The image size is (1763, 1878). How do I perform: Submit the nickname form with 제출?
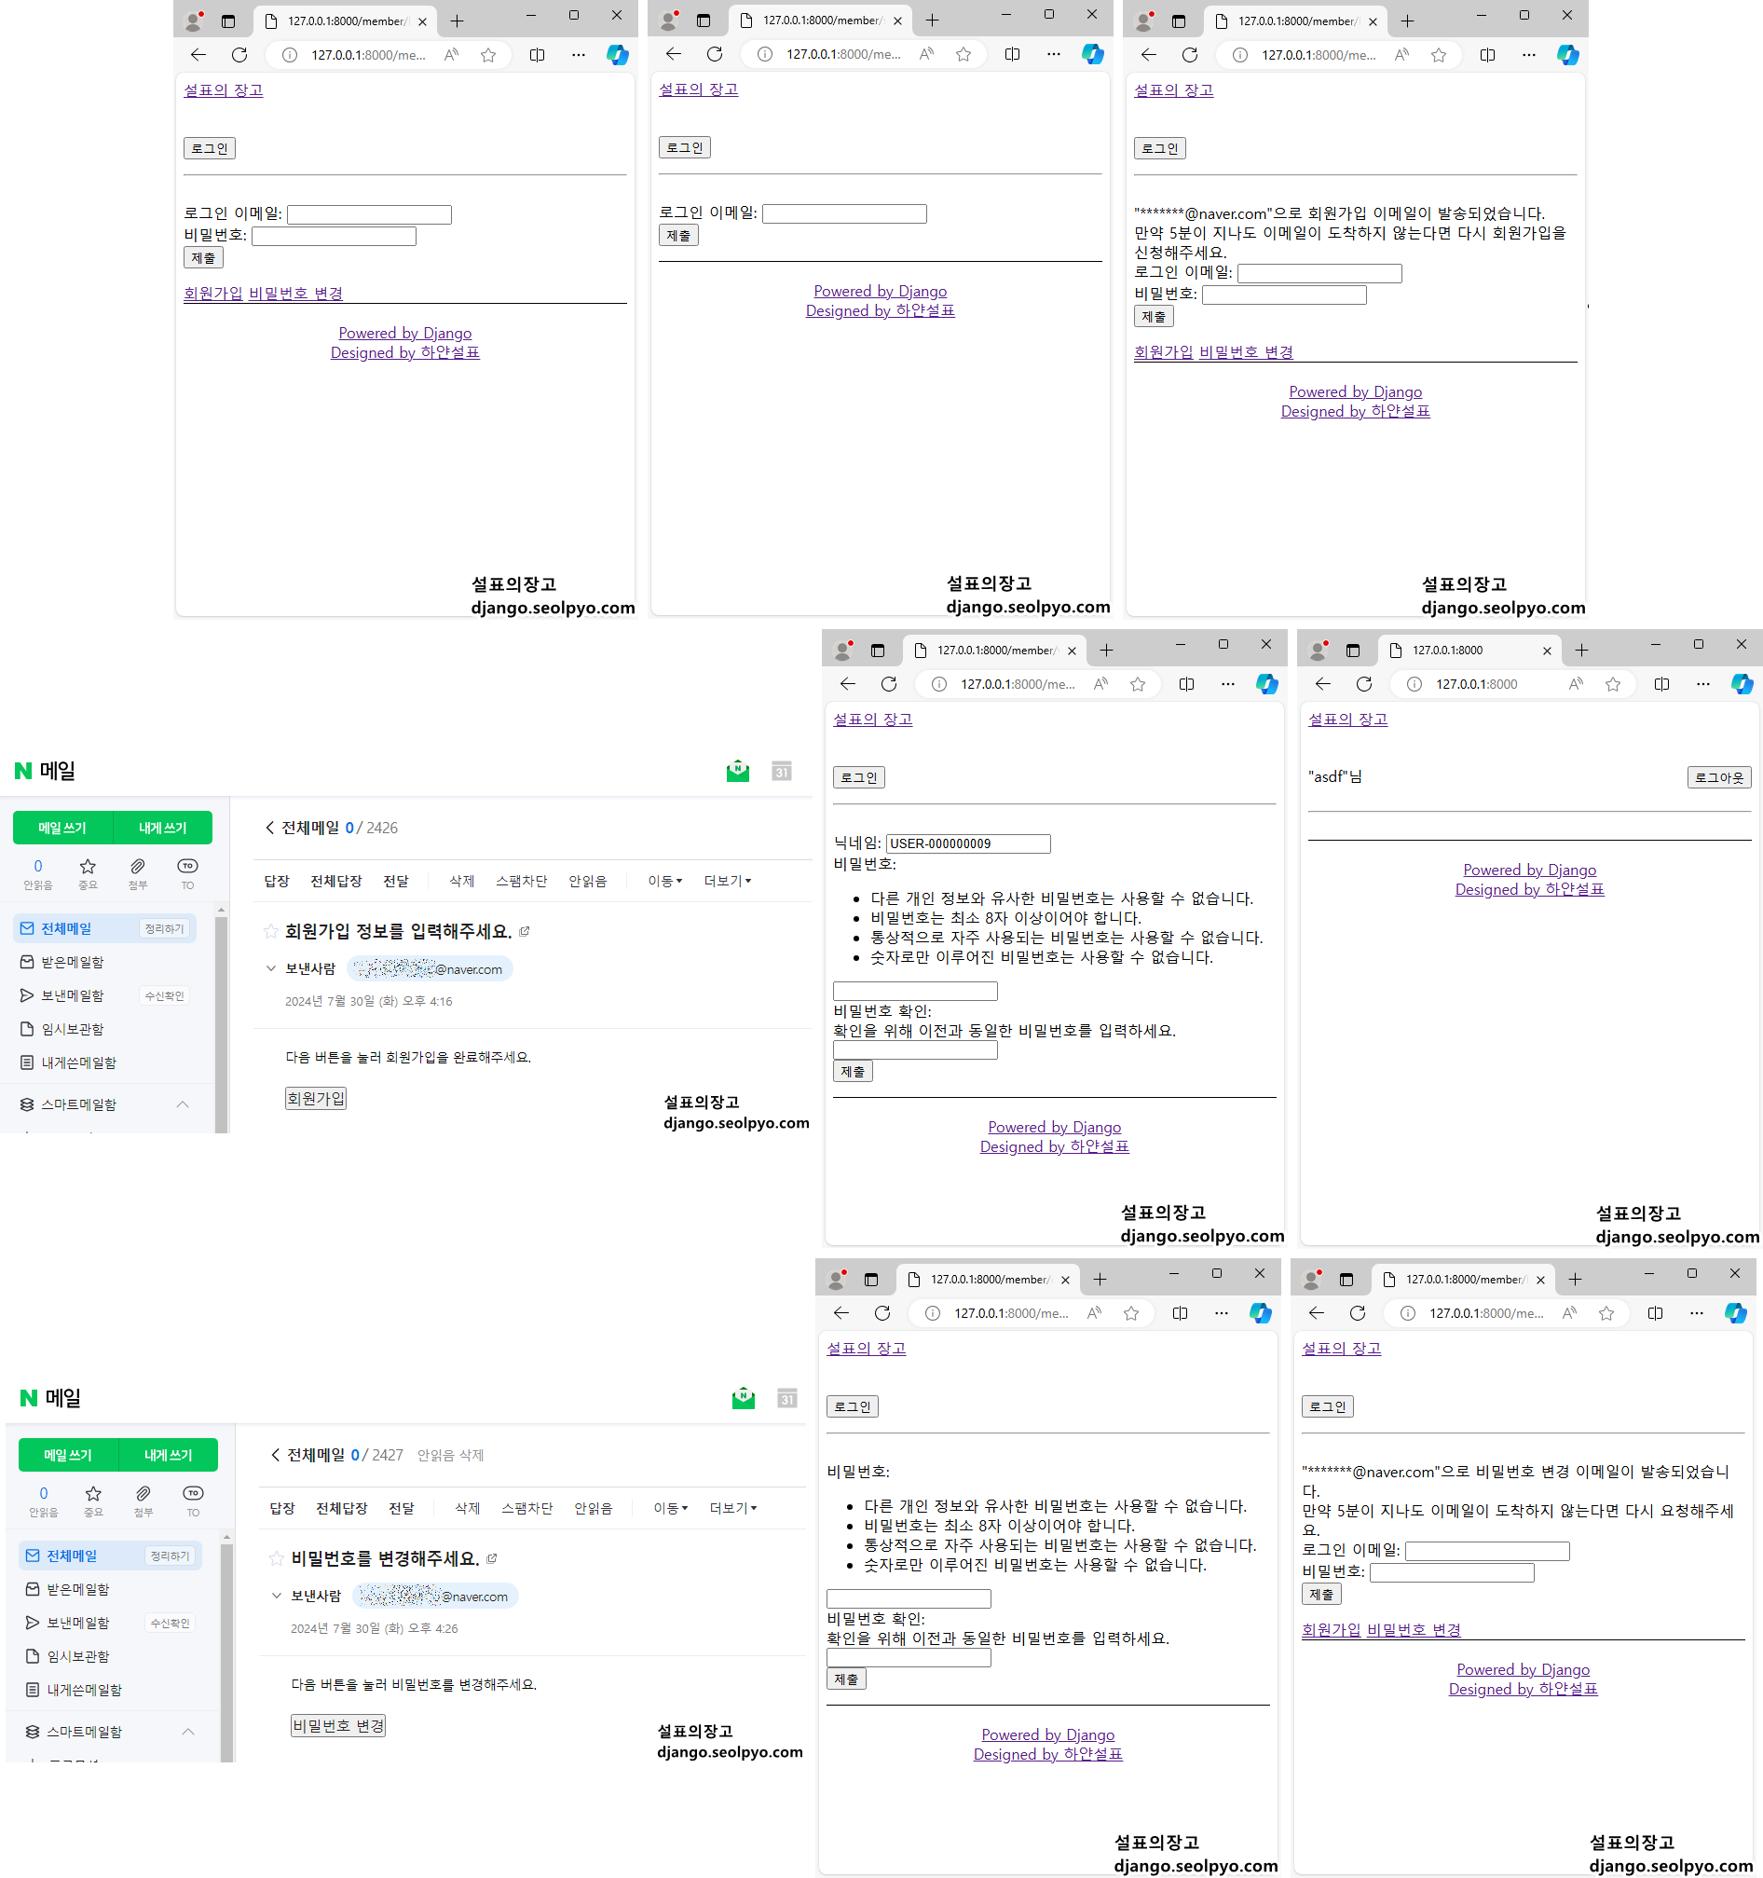[853, 1071]
